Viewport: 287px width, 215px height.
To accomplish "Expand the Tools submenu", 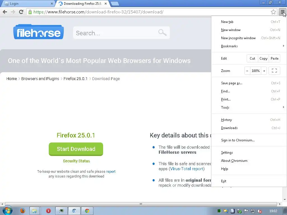I will coord(249,107).
